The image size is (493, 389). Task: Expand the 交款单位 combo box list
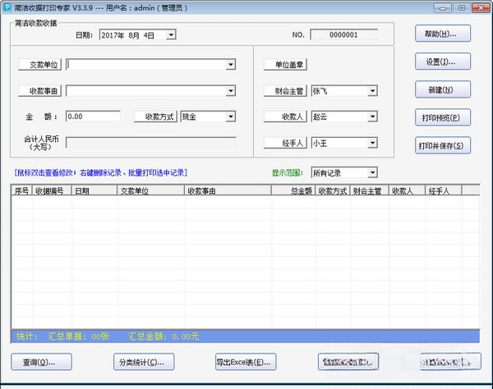(230, 65)
